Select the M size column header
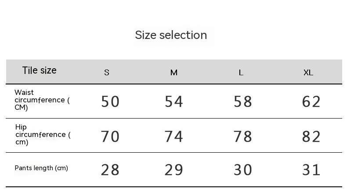Image resolution: width=347 pixels, height=196 pixels. tap(174, 73)
